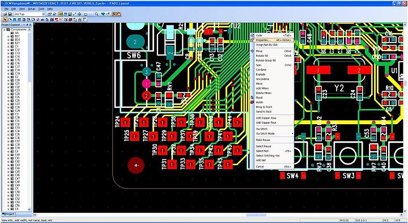The image size is (408, 223).
Task: Open the View menu
Action: (22, 9)
